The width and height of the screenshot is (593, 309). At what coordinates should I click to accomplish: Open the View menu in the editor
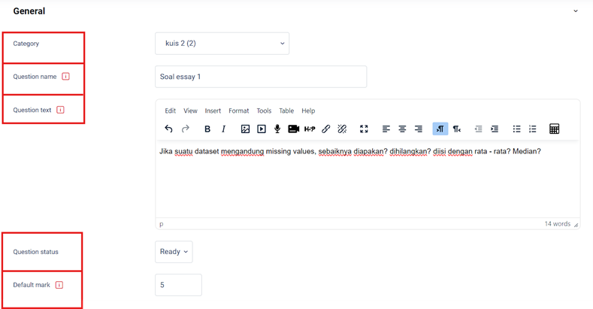pyautogui.click(x=190, y=111)
